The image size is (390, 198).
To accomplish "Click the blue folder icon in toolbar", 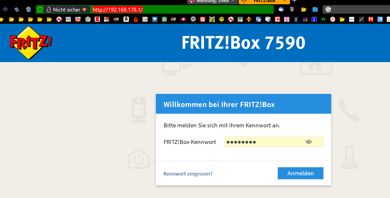I will point(315,10).
